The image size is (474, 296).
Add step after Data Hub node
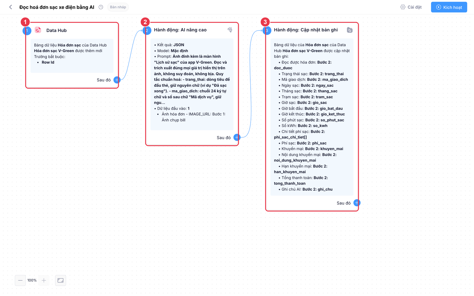tap(117, 80)
